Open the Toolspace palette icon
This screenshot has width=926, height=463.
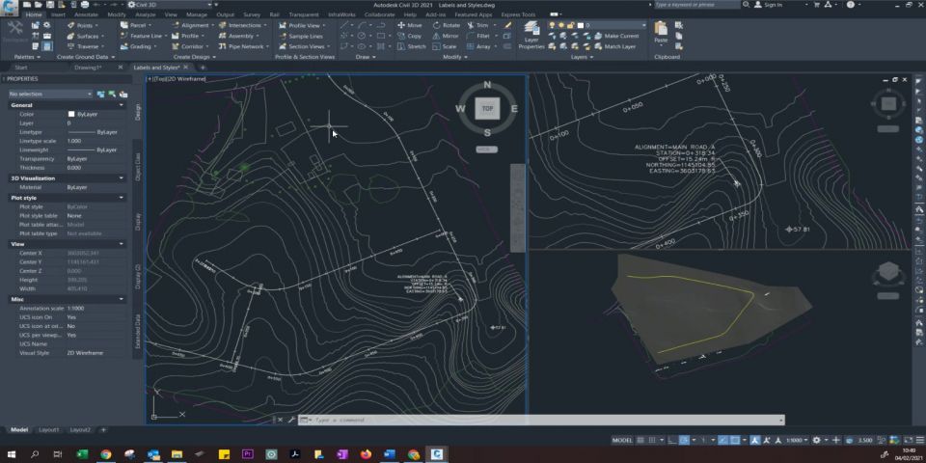click(15, 33)
